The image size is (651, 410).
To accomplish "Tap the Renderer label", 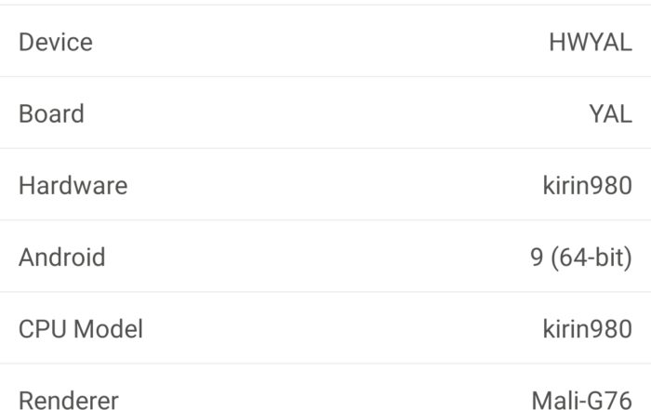I will coord(69,400).
